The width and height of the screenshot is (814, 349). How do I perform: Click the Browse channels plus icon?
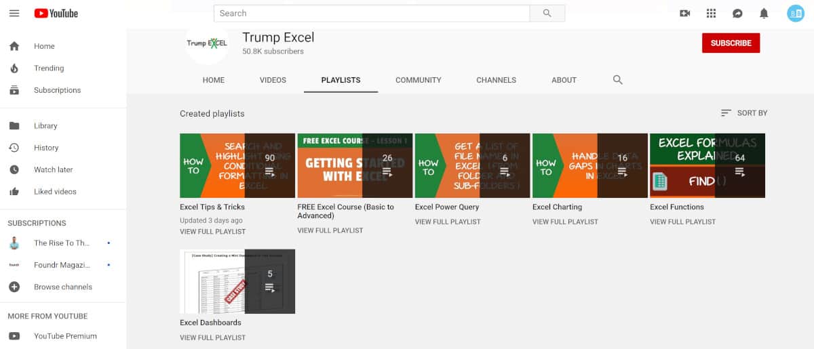point(14,287)
